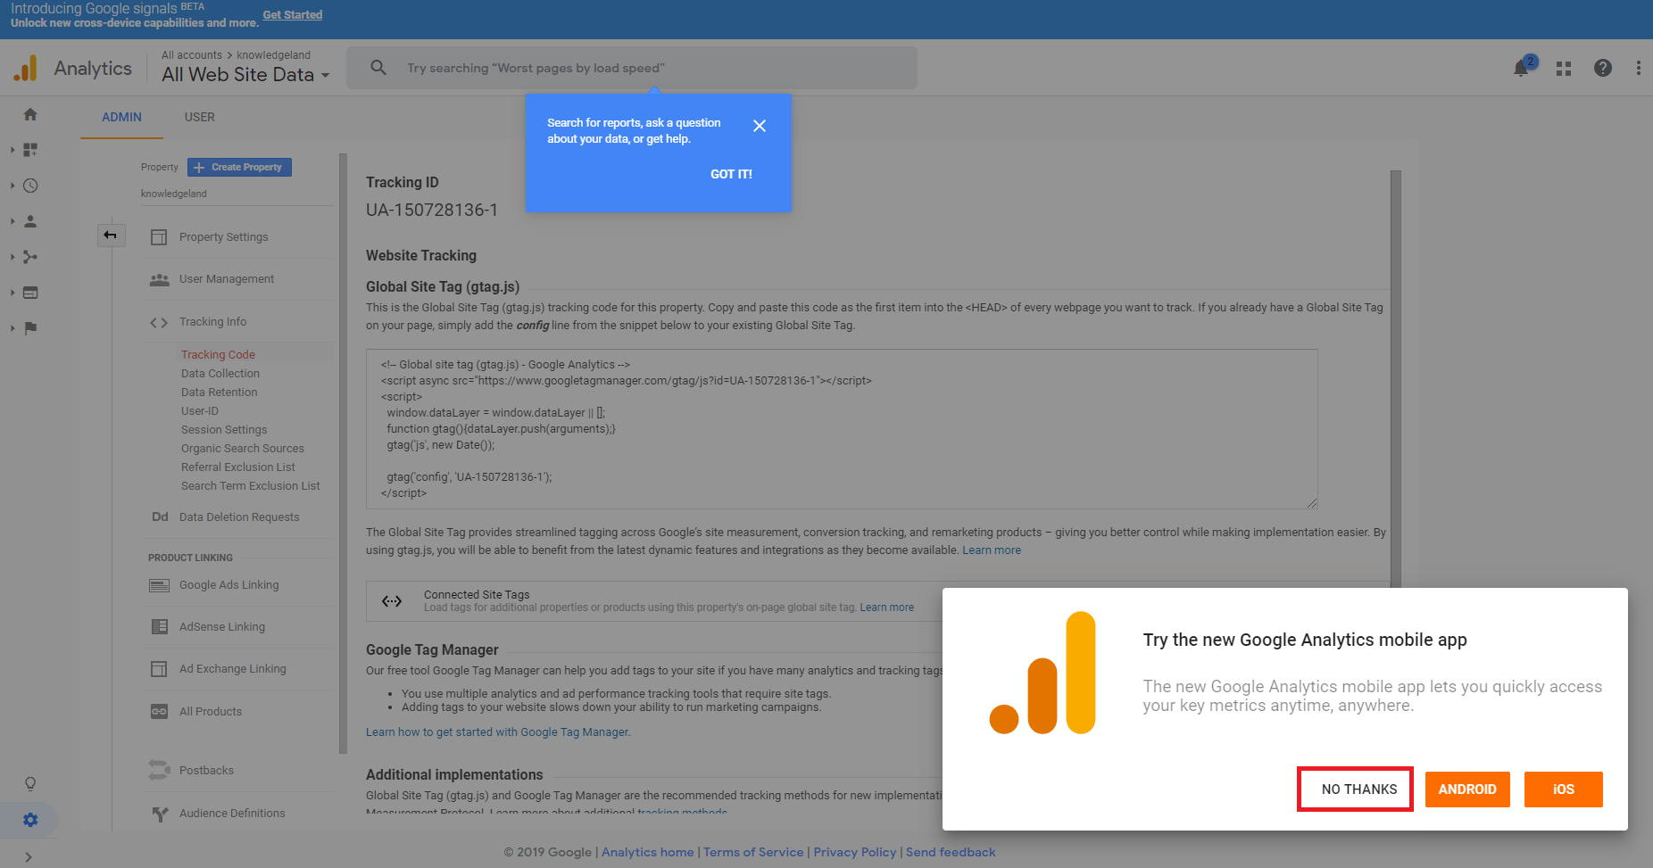Open the three-dot more options menu

tap(1639, 68)
